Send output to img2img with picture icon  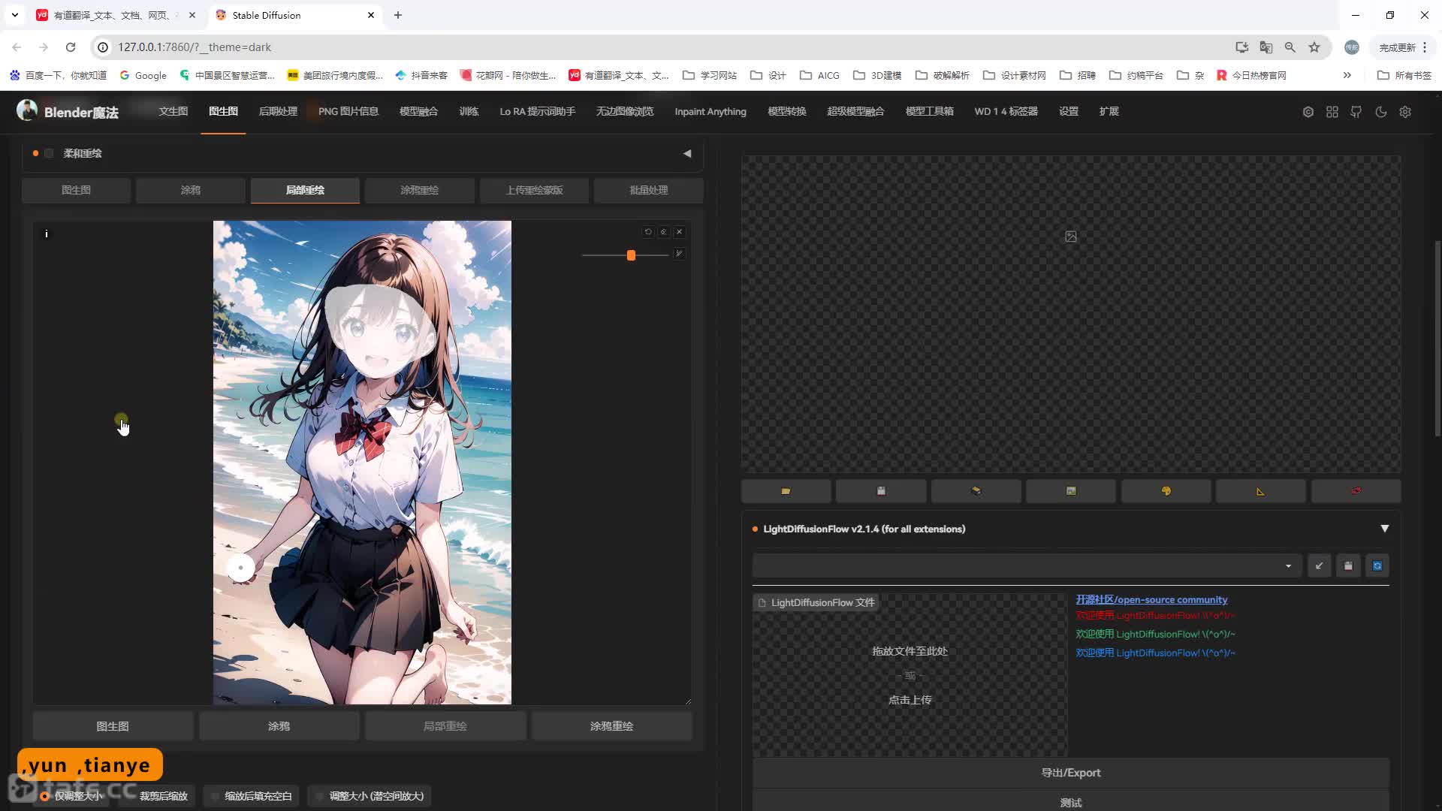click(x=1071, y=491)
